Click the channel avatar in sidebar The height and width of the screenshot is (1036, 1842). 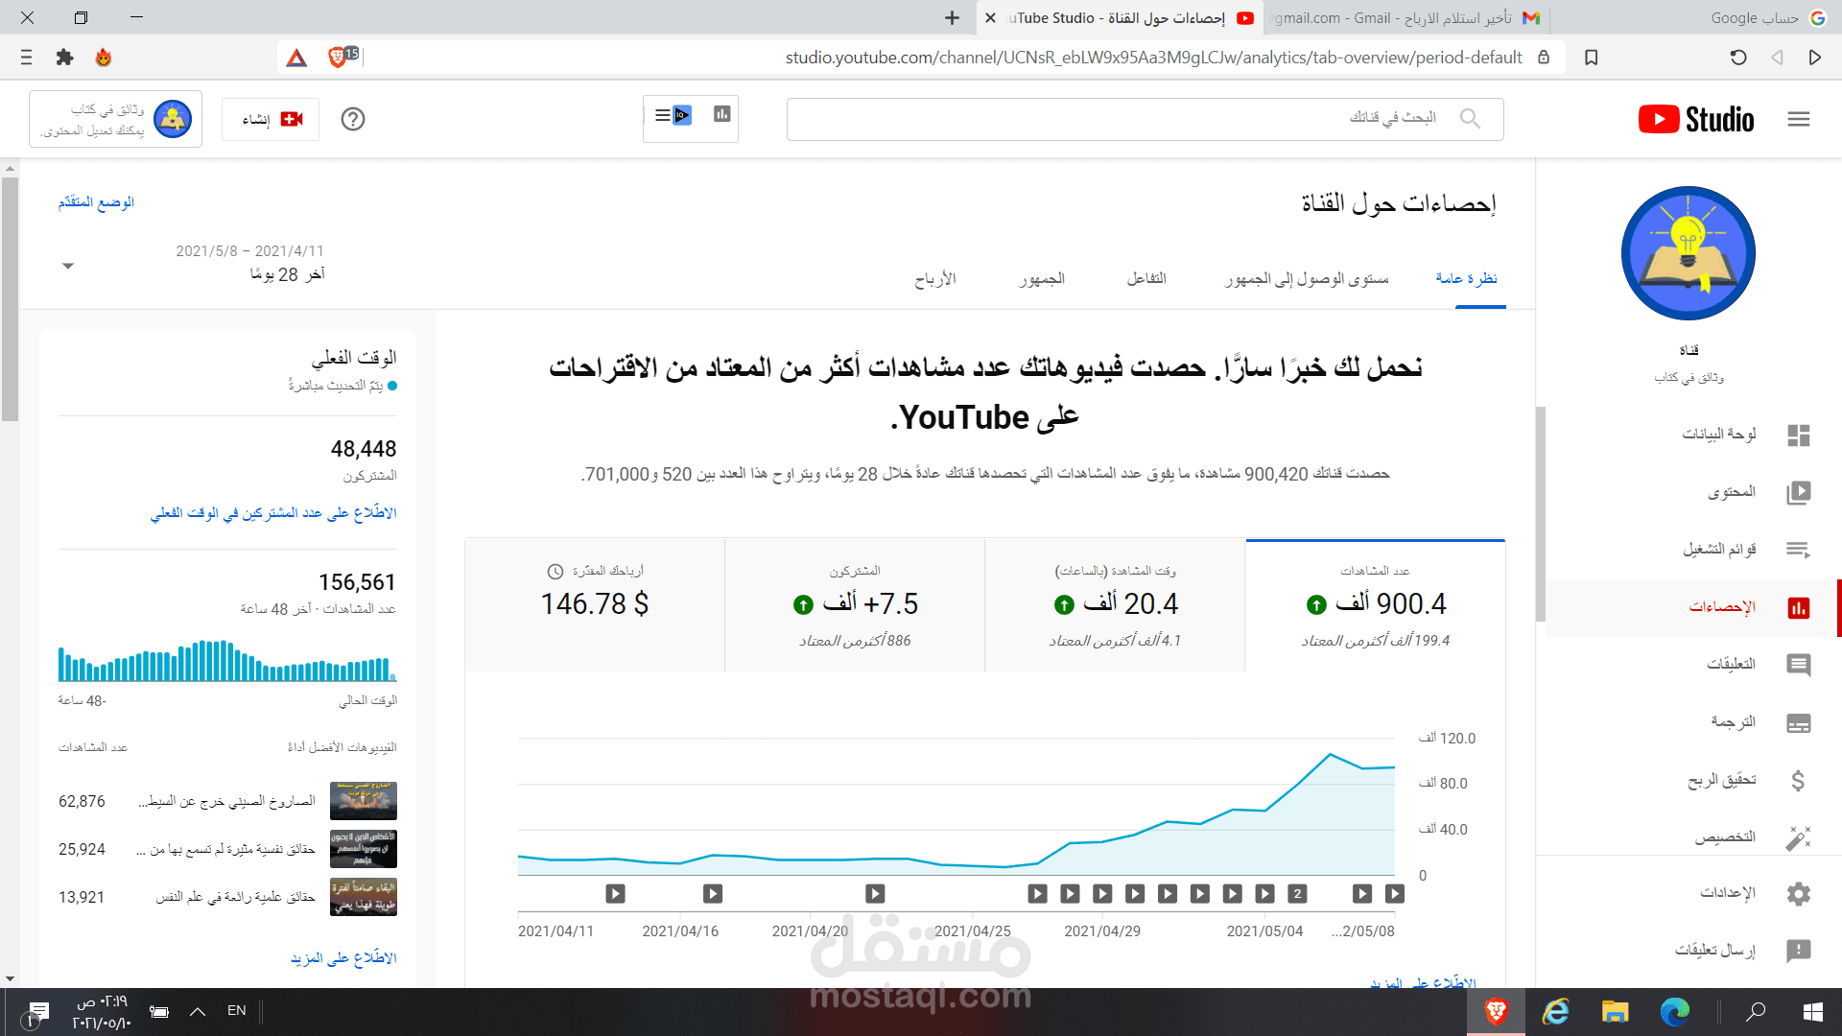[1688, 253]
